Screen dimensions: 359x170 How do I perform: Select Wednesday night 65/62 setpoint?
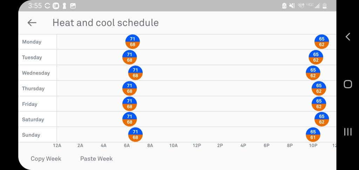click(313, 73)
